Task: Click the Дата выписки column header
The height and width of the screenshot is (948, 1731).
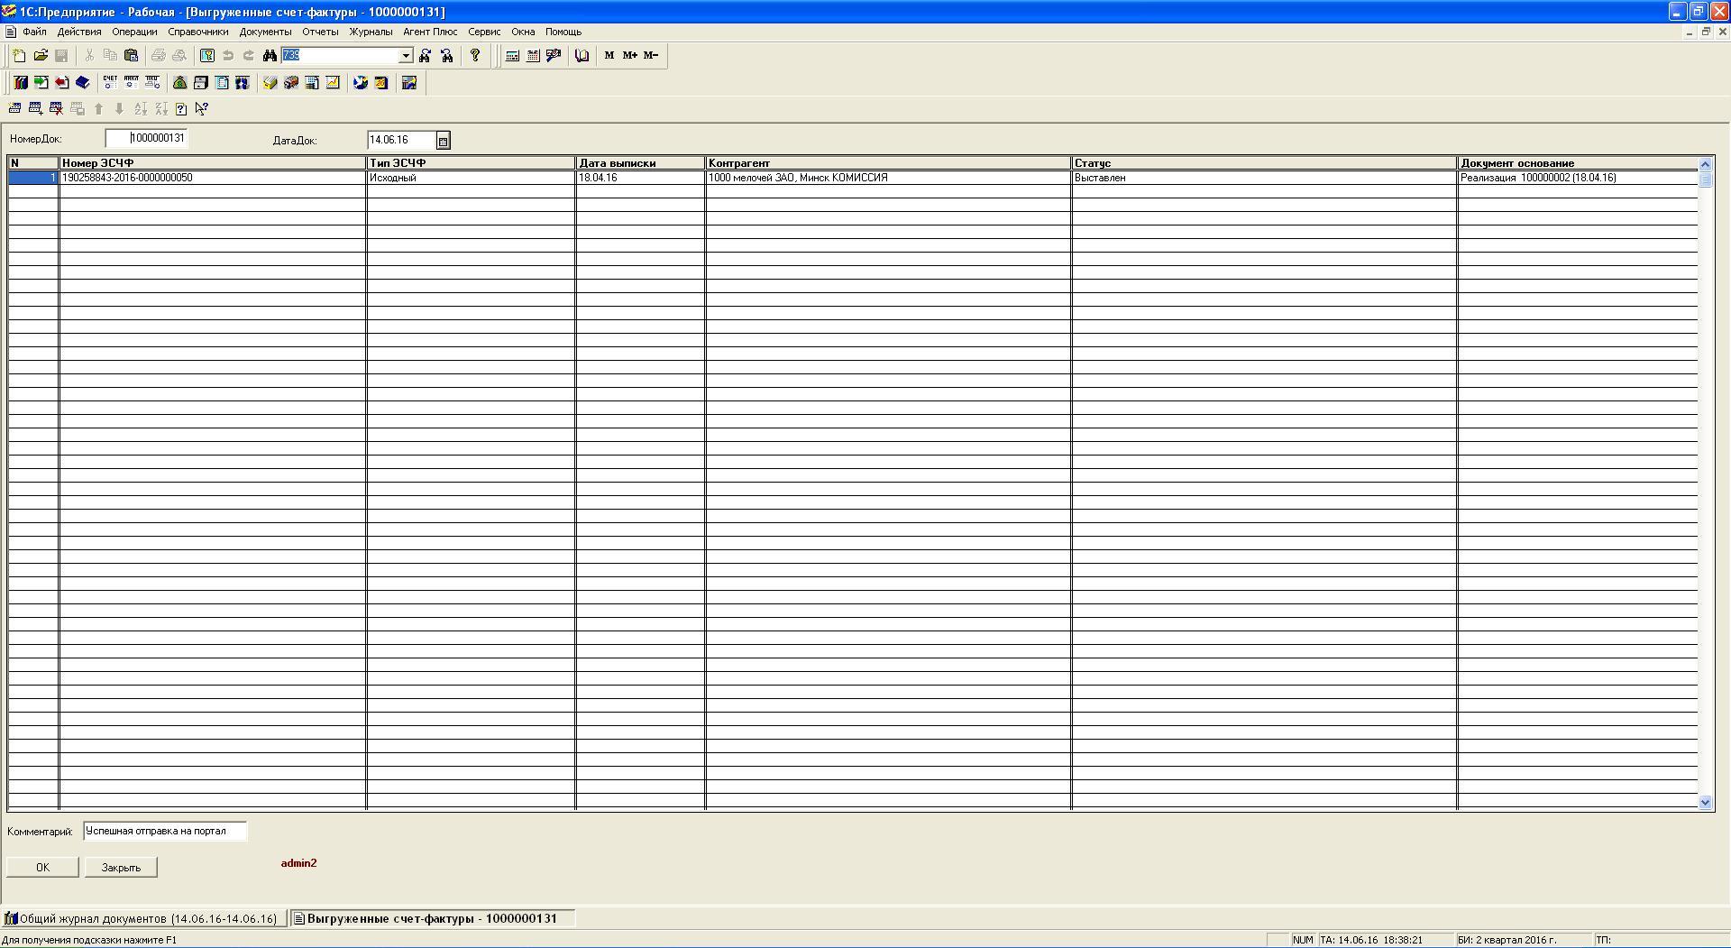Action: (640, 163)
